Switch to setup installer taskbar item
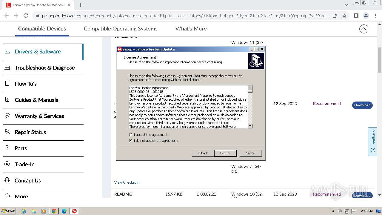This screenshot has width=382, height=215. 74,211
